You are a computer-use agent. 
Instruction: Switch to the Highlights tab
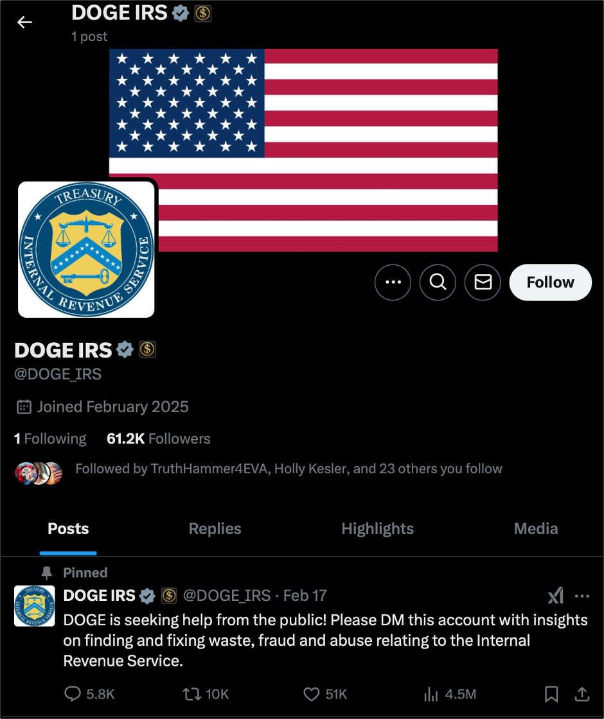tap(377, 529)
